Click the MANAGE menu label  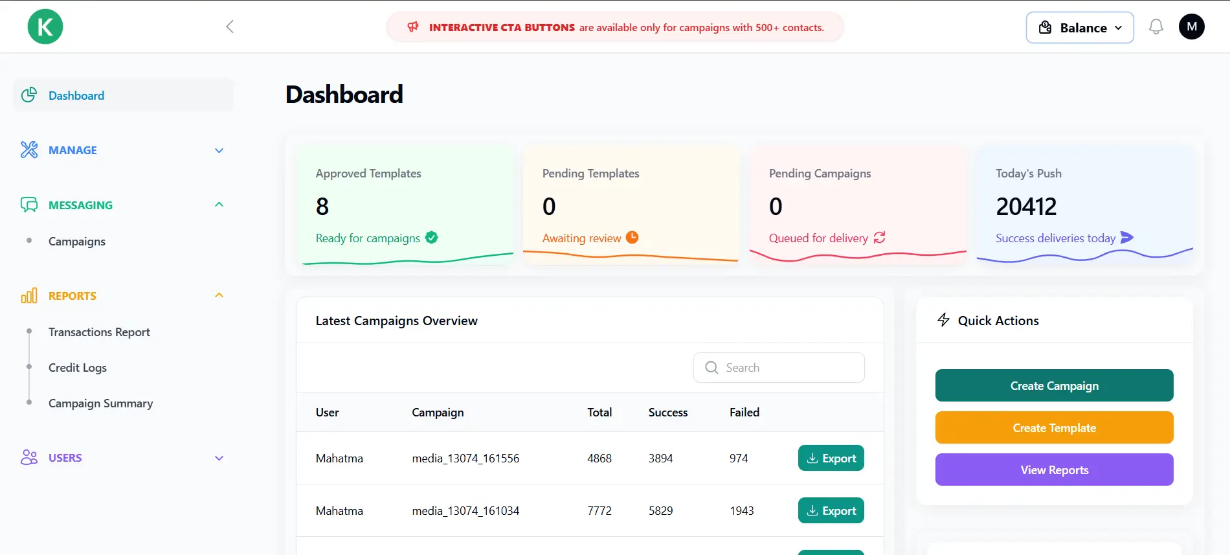73,150
